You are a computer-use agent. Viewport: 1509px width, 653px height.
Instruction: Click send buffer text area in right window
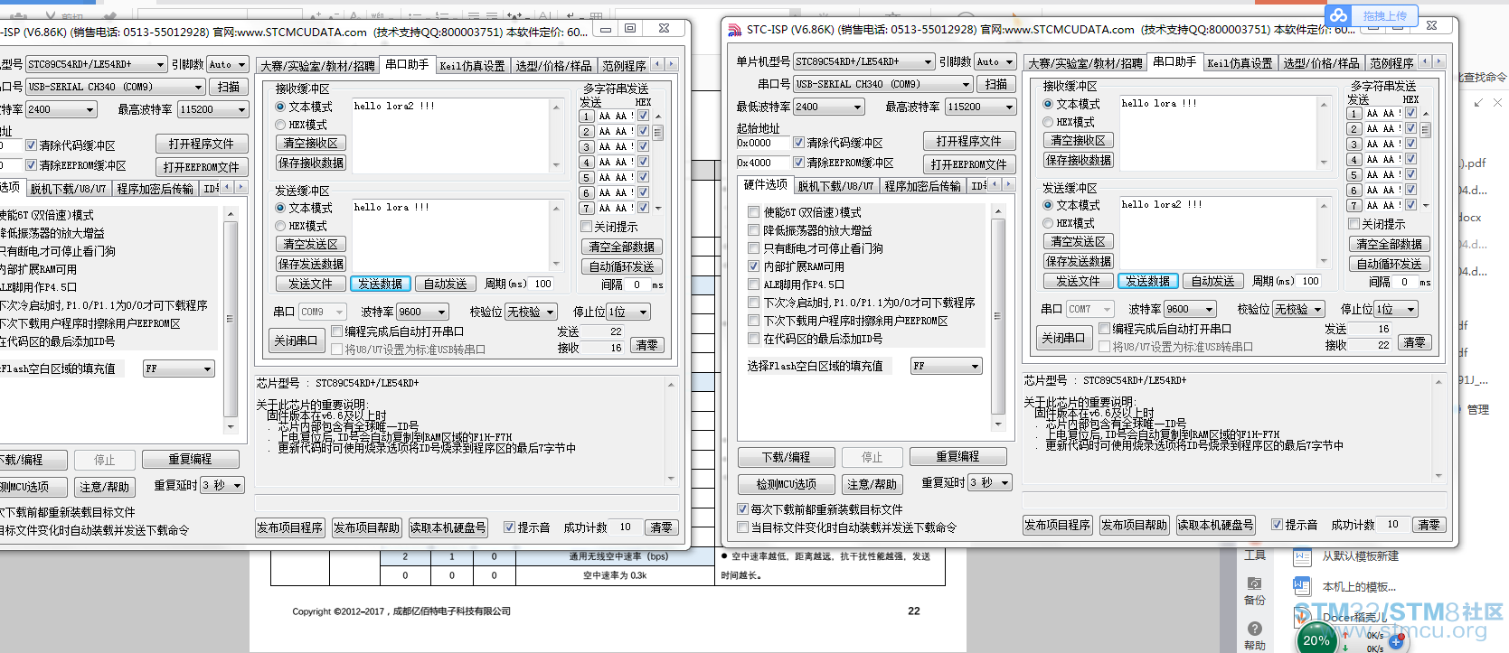pos(1217,231)
